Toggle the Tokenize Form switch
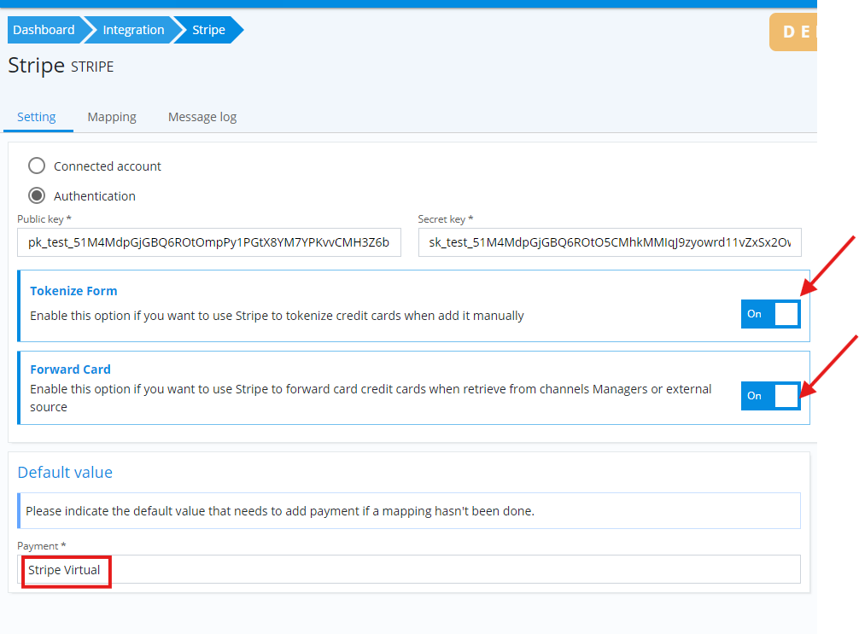Screen dimensions: 859x634 click(771, 314)
